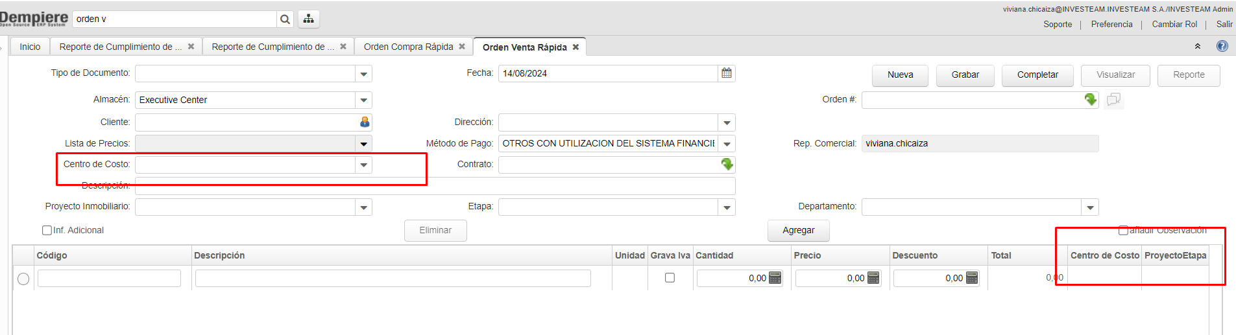The width and height of the screenshot is (1236, 335).
Task: Expand the Tipo de Documento dropdown
Action: click(x=363, y=74)
